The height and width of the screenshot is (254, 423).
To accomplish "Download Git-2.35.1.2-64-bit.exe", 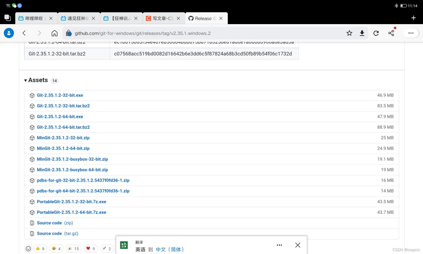I will 60,116.
